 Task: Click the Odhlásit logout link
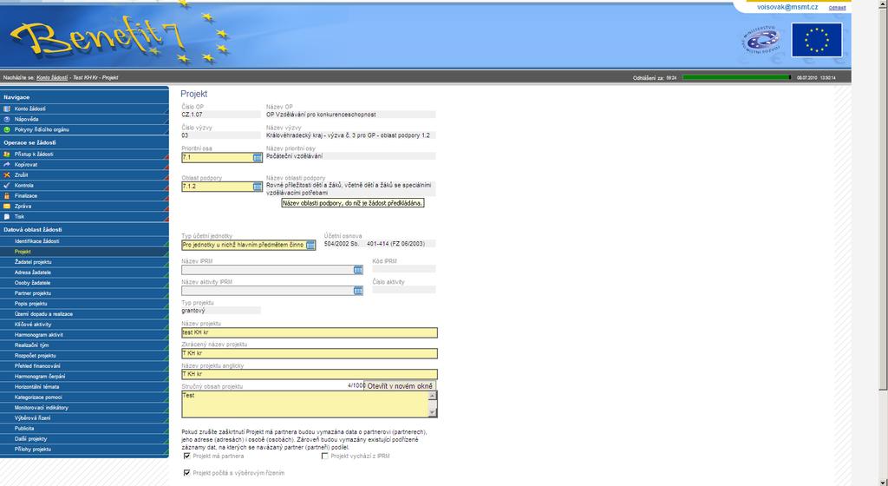pyautogui.click(x=837, y=8)
